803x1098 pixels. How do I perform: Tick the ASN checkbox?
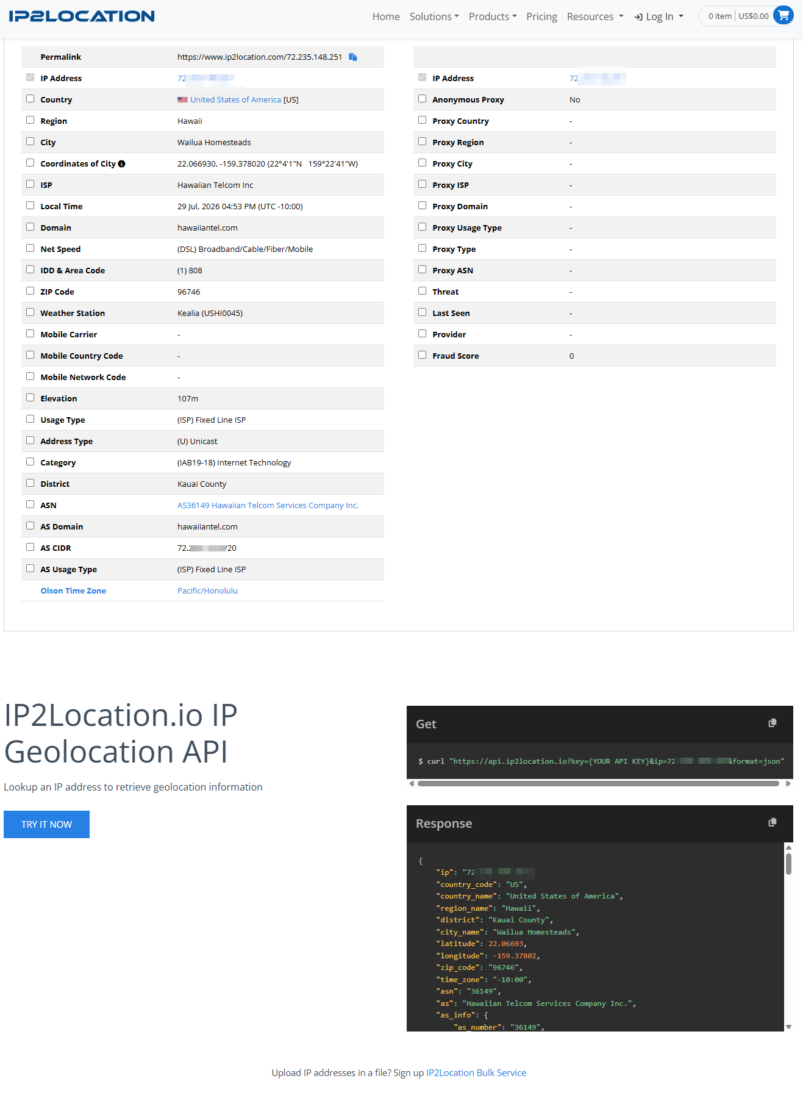[x=30, y=504]
